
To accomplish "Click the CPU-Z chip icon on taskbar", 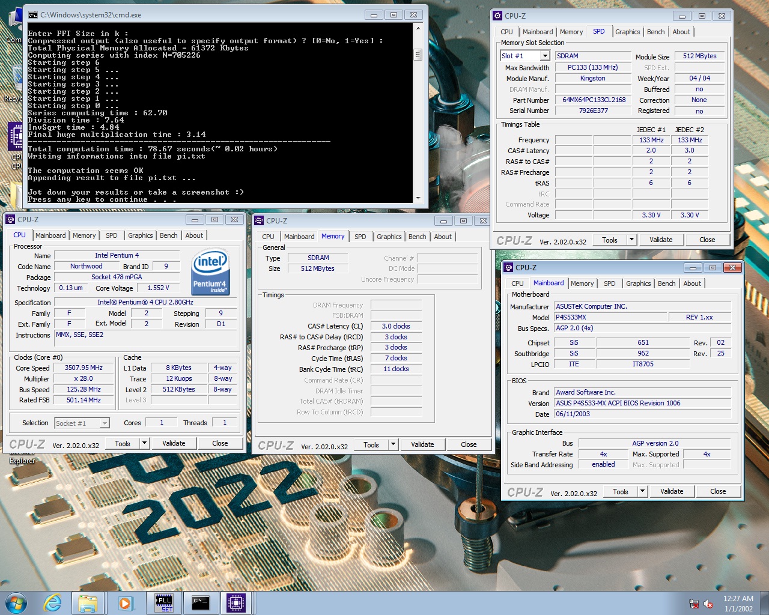I will (x=236, y=603).
